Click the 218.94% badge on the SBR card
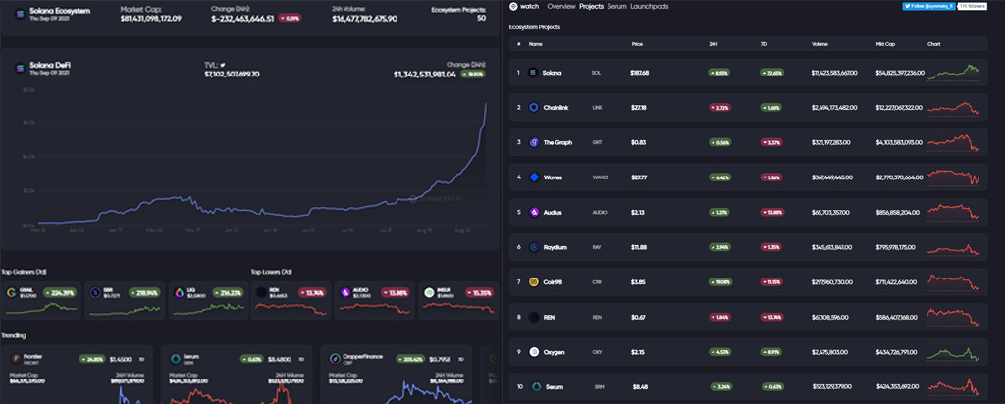 pos(143,292)
